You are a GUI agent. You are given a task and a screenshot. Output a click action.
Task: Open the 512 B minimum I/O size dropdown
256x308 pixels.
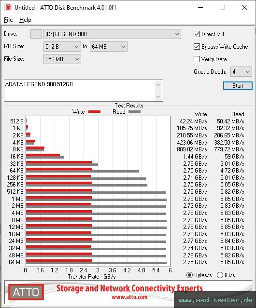[62, 47]
